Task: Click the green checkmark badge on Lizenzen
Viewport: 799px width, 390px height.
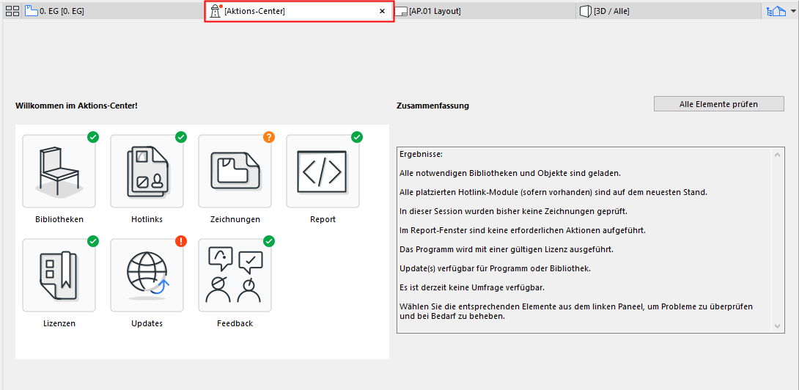Action: point(93,240)
